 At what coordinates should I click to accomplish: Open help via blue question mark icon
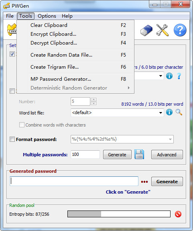click(x=180, y=30)
